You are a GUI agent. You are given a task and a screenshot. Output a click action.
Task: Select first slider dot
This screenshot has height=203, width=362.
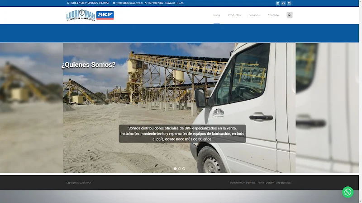[x=175, y=169]
